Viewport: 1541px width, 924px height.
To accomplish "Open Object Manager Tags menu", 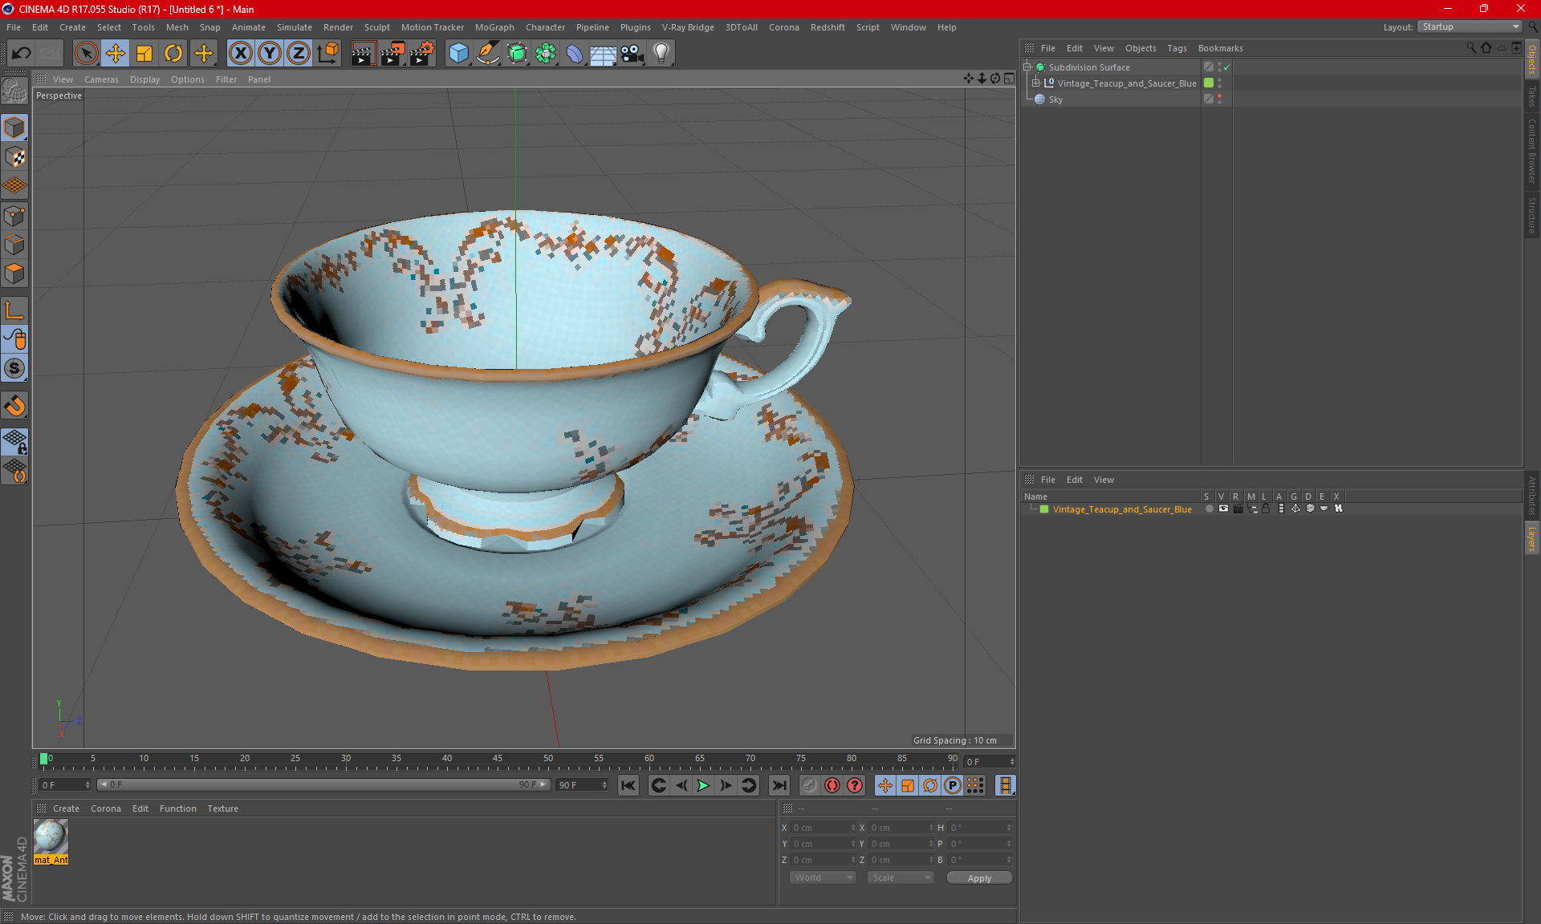I will coord(1177,48).
